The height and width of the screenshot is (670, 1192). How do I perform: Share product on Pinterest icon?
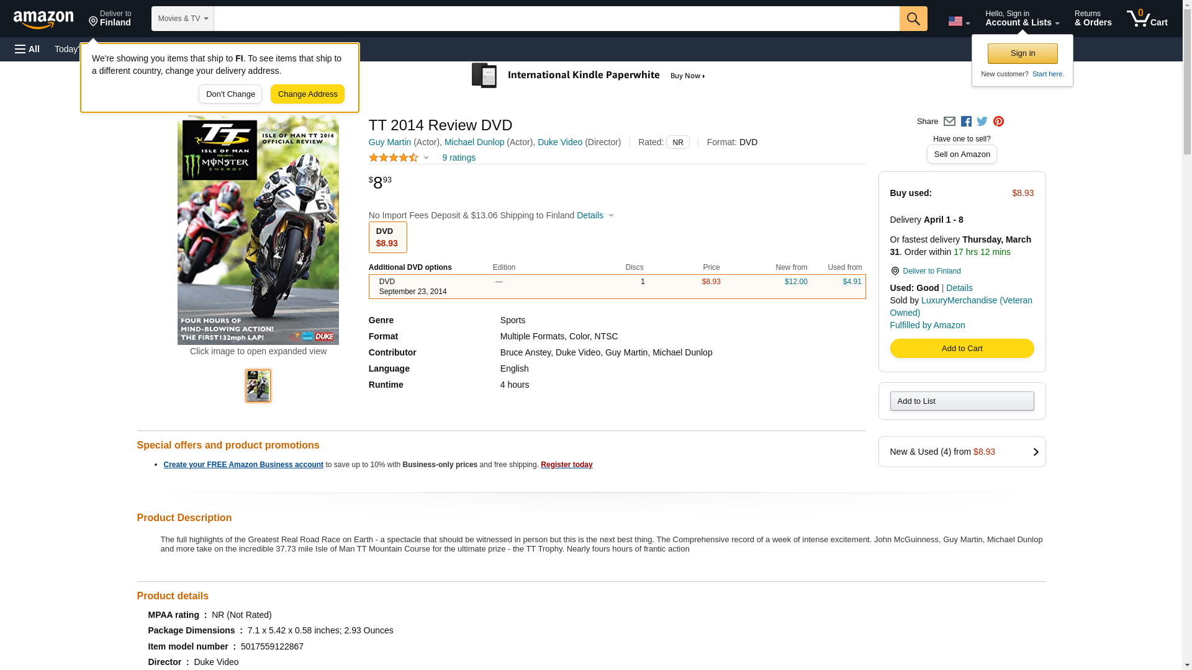pyautogui.click(x=998, y=122)
